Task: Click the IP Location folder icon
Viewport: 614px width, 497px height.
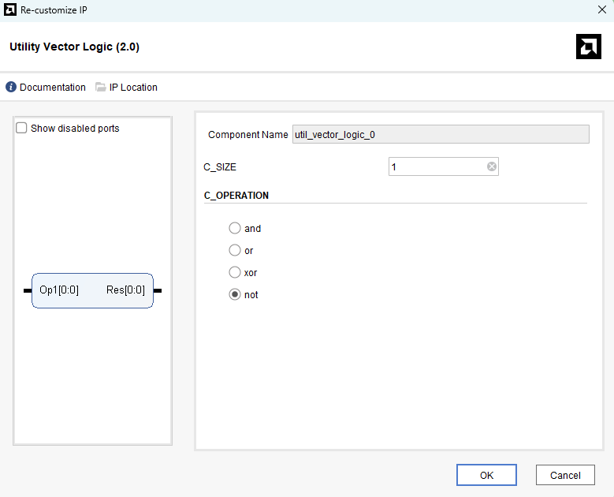Action: [x=101, y=88]
